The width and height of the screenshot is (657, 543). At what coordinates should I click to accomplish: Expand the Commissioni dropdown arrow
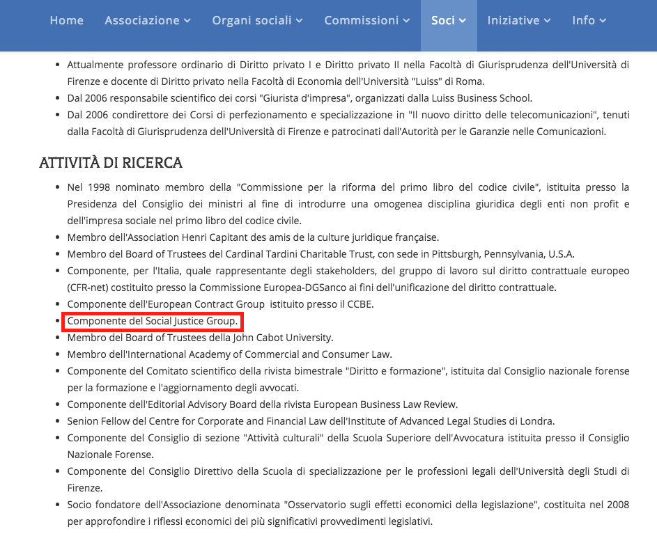point(407,22)
